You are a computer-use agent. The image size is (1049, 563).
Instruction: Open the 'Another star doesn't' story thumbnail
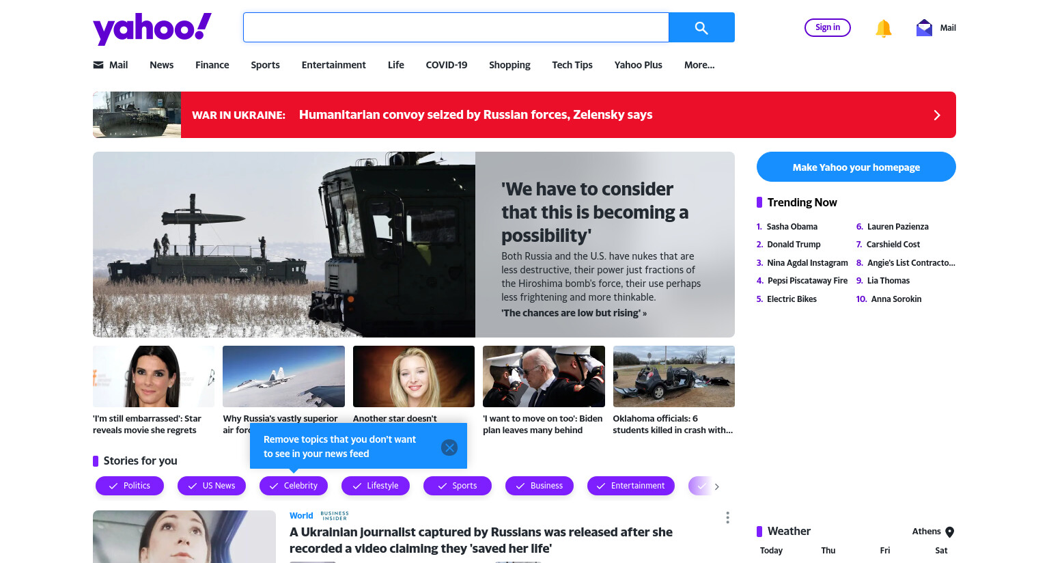[414, 376]
